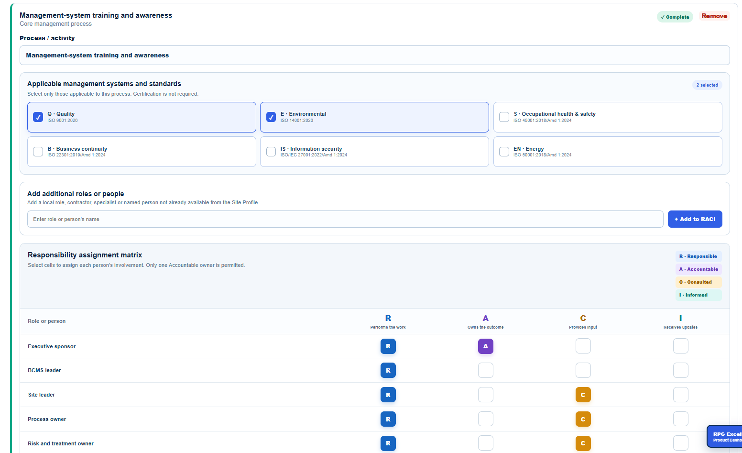Set BCMS leader as Accountable
This screenshot has width=742, height=453.
(486, 370)
